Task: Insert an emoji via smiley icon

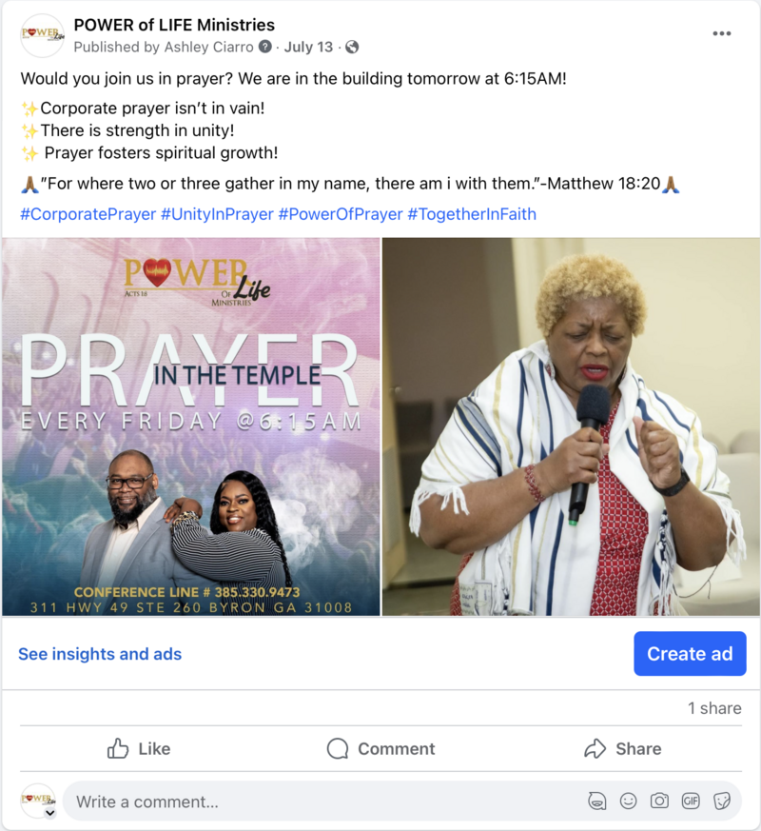Action: pyautogui.click(x=628, y=801)
